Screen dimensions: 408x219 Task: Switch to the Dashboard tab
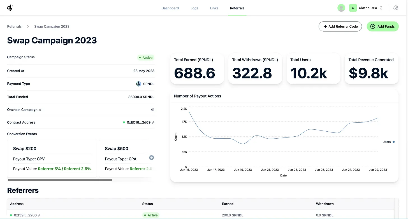[170, 8]
